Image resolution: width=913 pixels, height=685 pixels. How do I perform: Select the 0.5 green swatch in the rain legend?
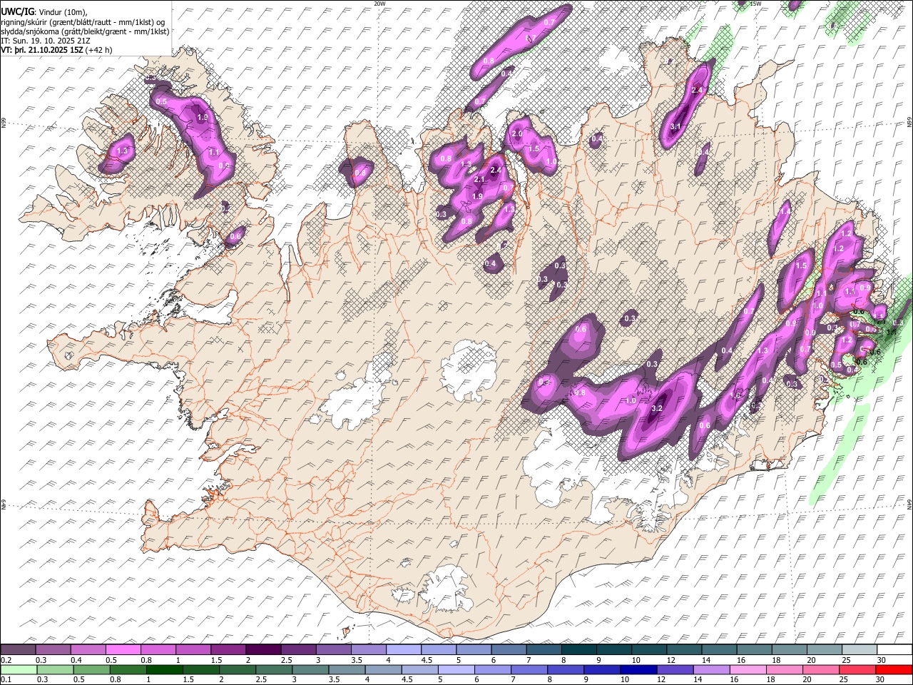[91, 669]
